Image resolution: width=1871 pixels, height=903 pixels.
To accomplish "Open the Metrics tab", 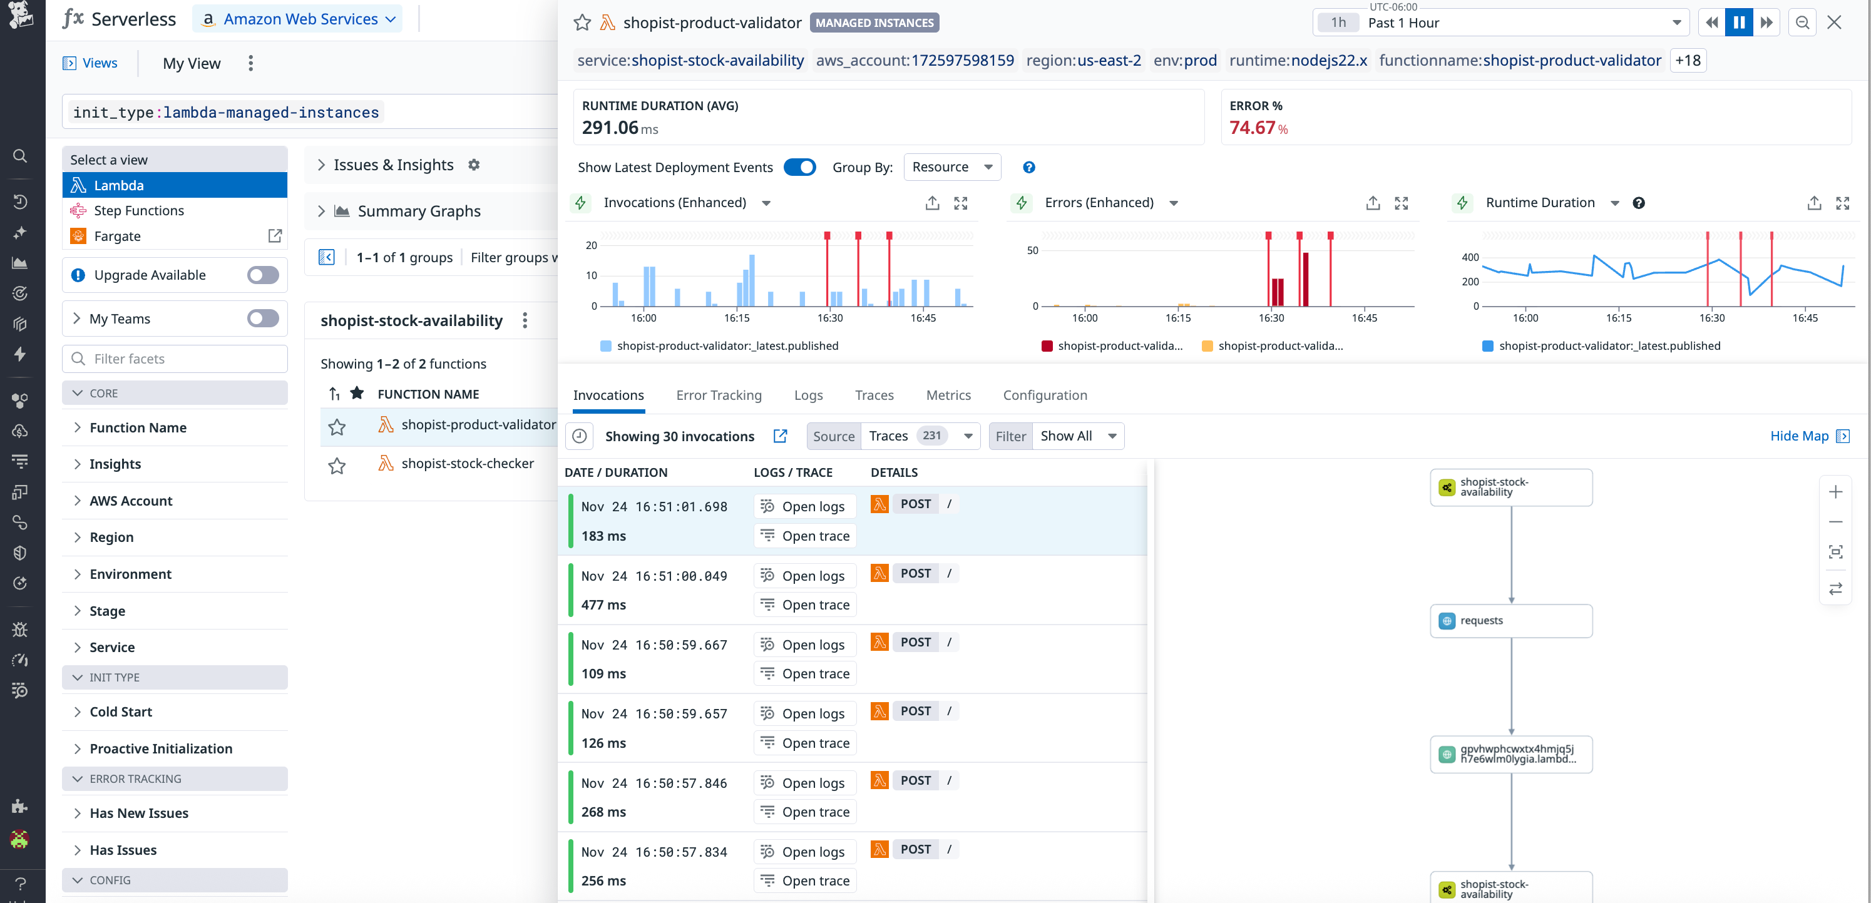I will tap(948, 395).
